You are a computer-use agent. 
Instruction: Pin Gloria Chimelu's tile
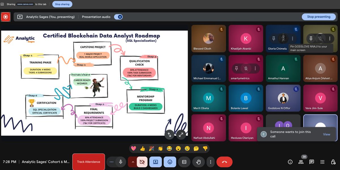tap(273, 38)
